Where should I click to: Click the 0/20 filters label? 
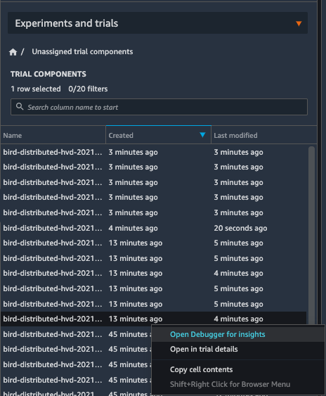88,89
